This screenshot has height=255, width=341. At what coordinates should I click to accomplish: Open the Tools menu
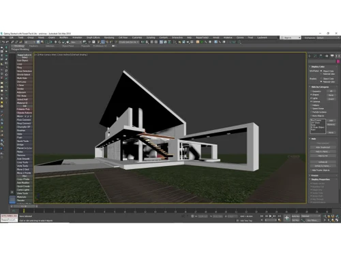[20, 37]
